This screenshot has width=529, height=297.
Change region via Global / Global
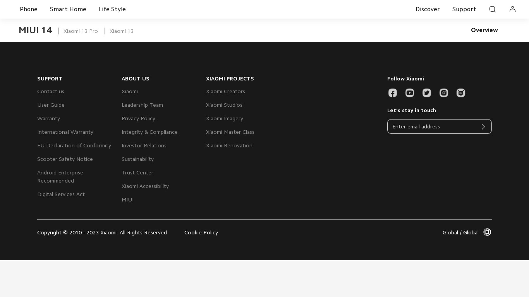pyautogui.click(x=460, y=232)
